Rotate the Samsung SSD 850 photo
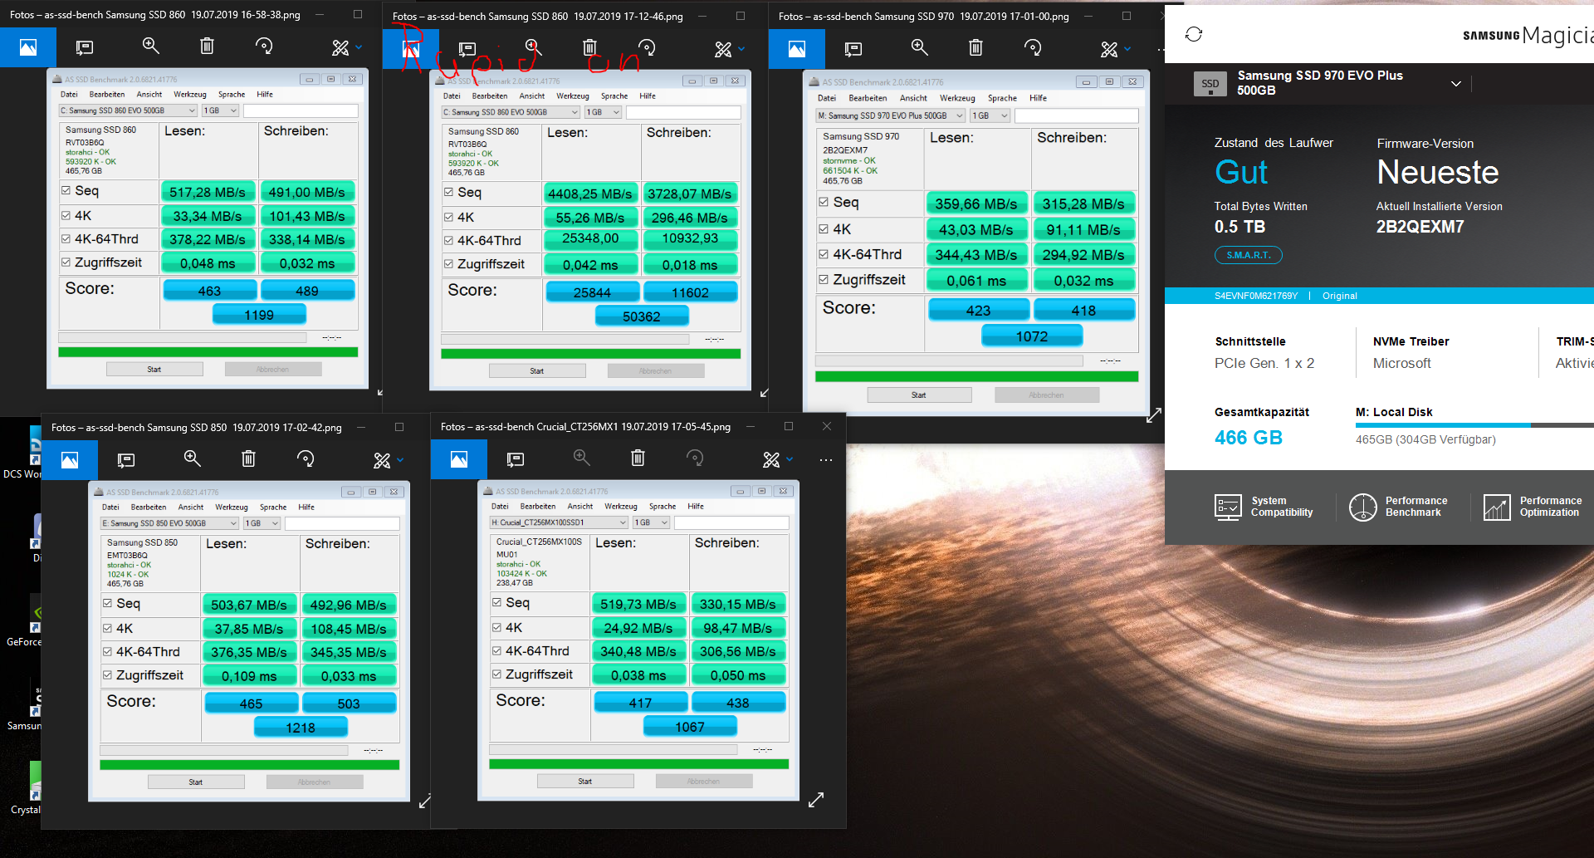This screenshot has height=858, width=1594. point(306,458)
